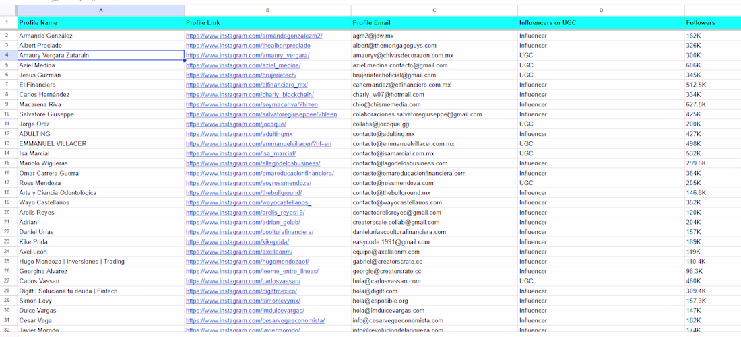
Task: Open the charly_blockchain Instagram link
Action: coord(249,94)
